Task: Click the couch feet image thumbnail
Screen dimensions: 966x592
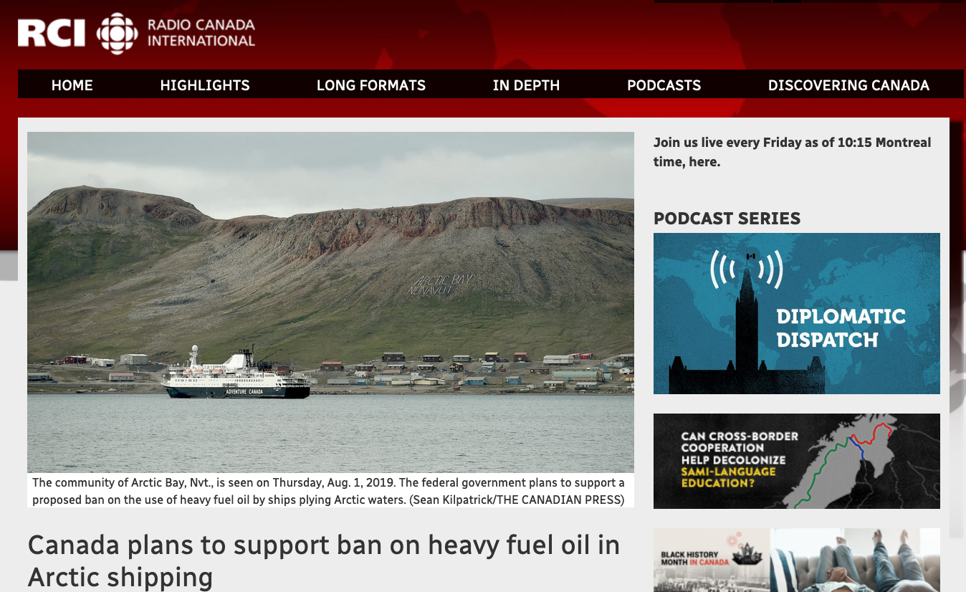Action: pos(855,560)
